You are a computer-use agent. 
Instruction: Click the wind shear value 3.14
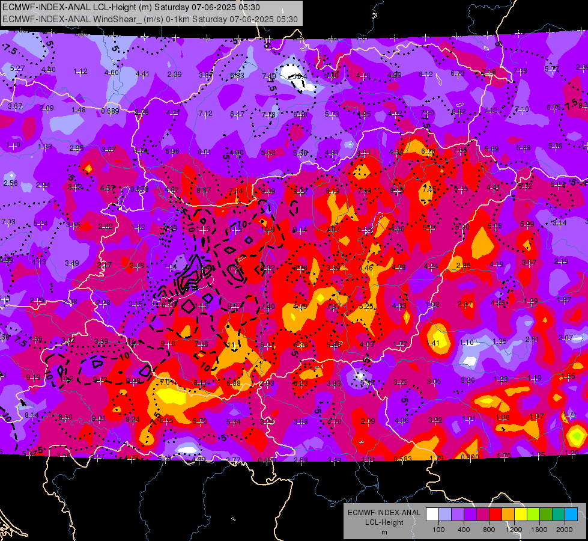coord(560,223)
